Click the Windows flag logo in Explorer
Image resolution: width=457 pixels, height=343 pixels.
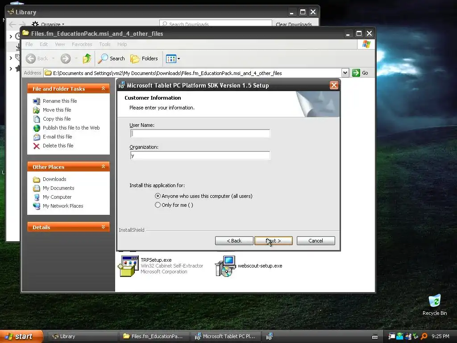click(x=366, y=44)
